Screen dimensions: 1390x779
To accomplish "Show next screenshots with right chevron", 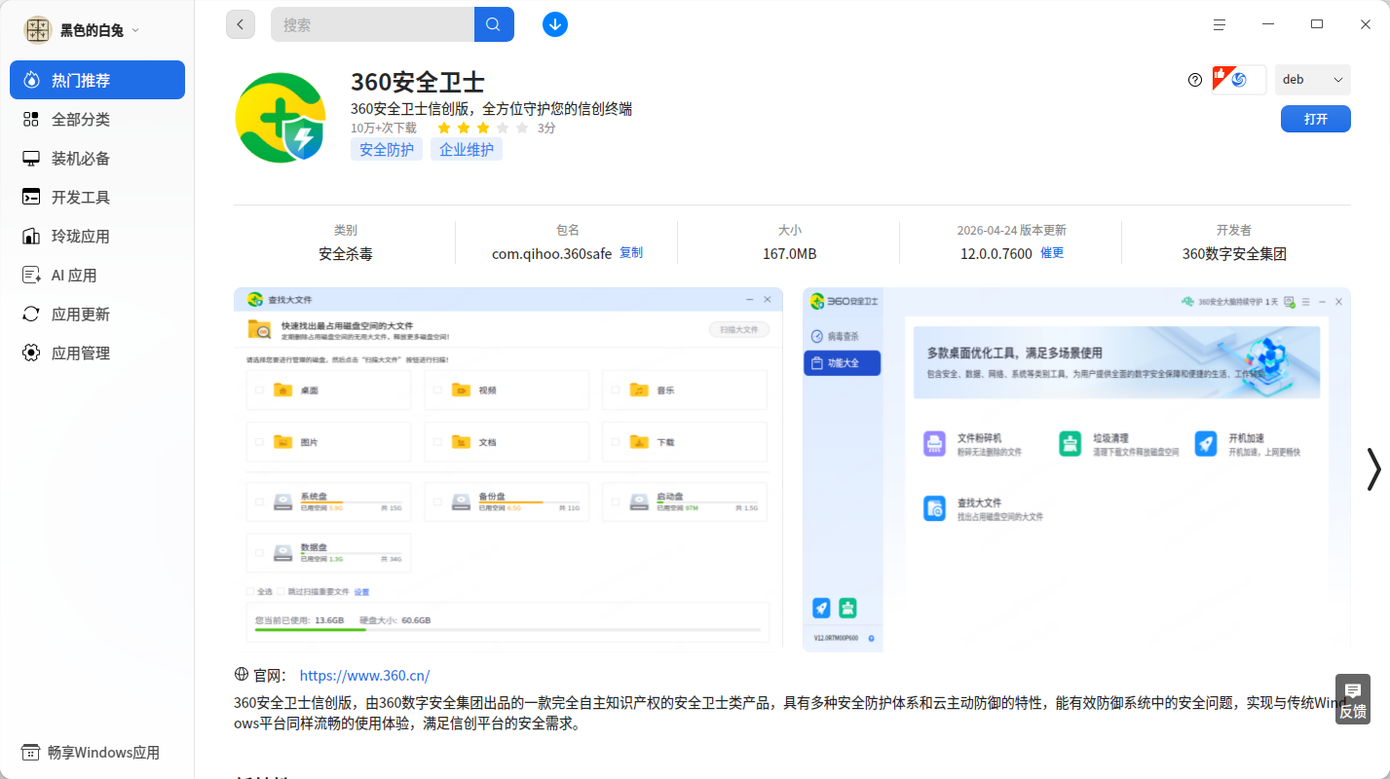I will [x=1373, y=468].
